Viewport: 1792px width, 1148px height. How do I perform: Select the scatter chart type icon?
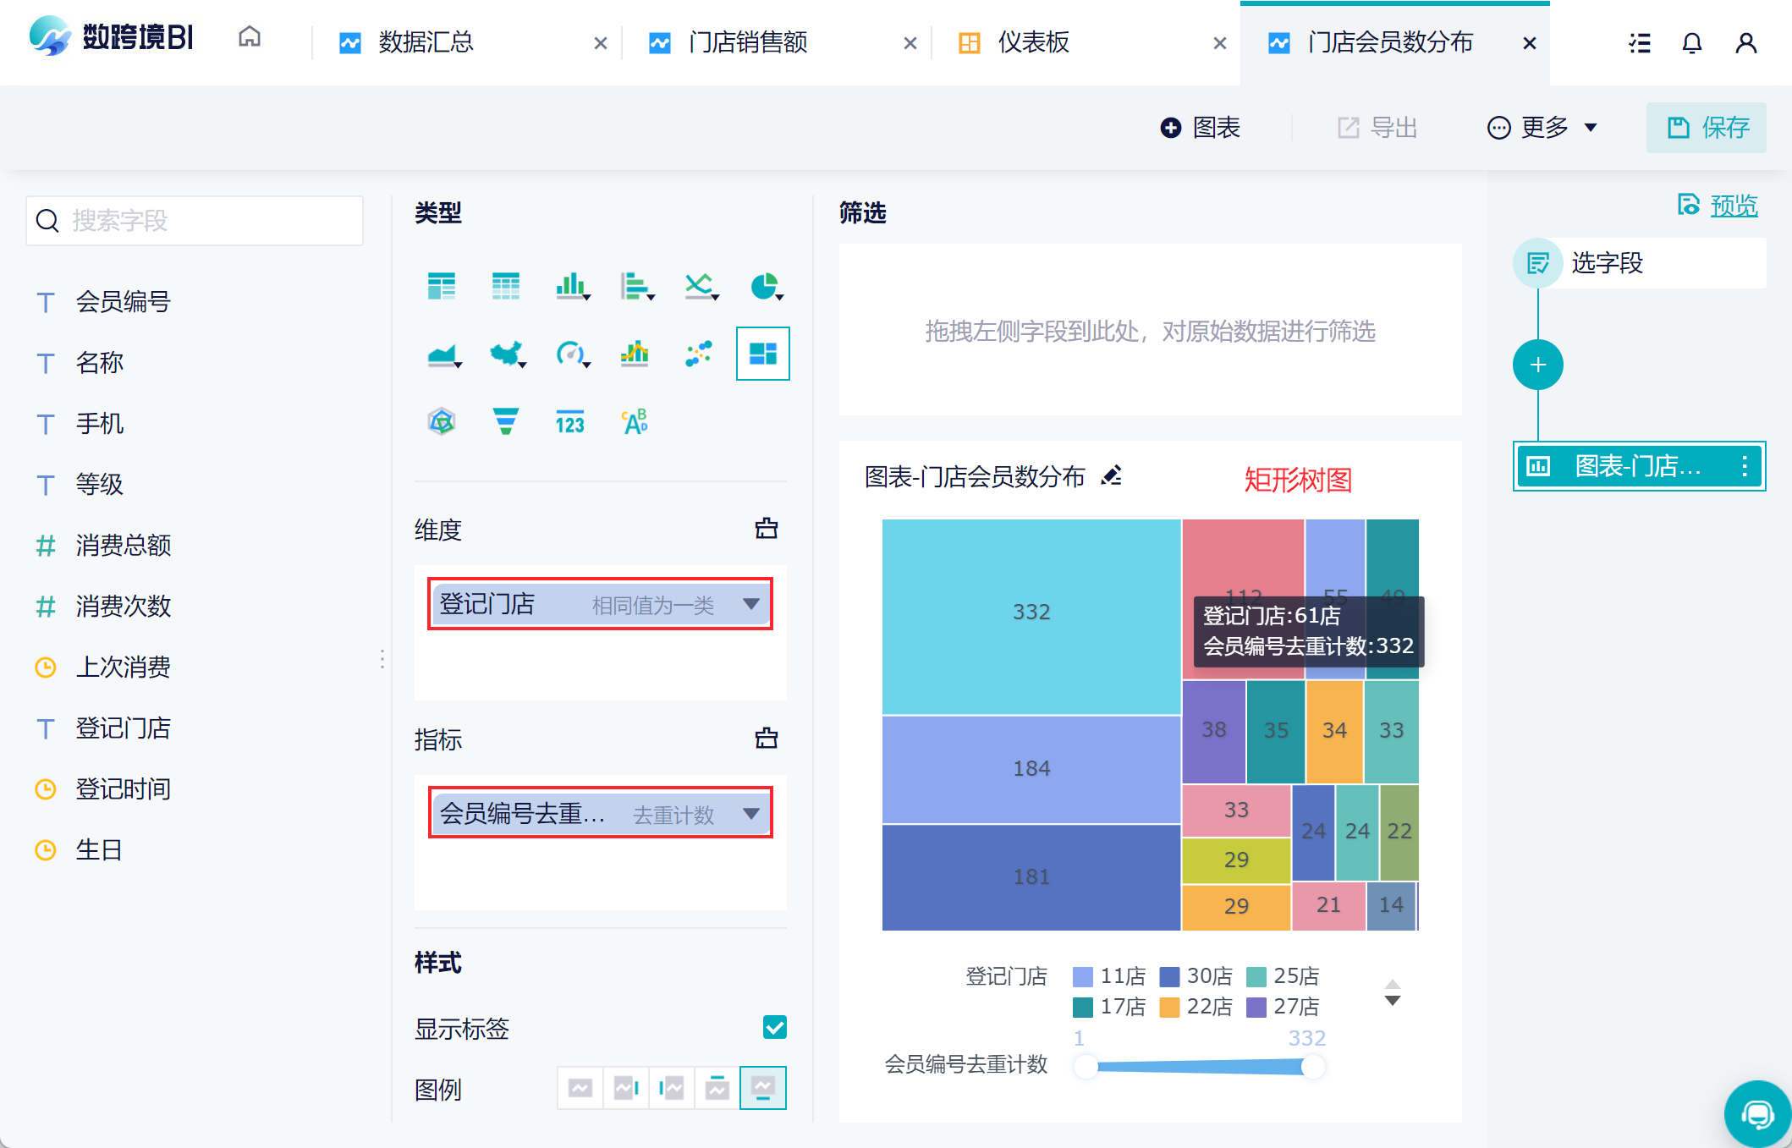699,354
